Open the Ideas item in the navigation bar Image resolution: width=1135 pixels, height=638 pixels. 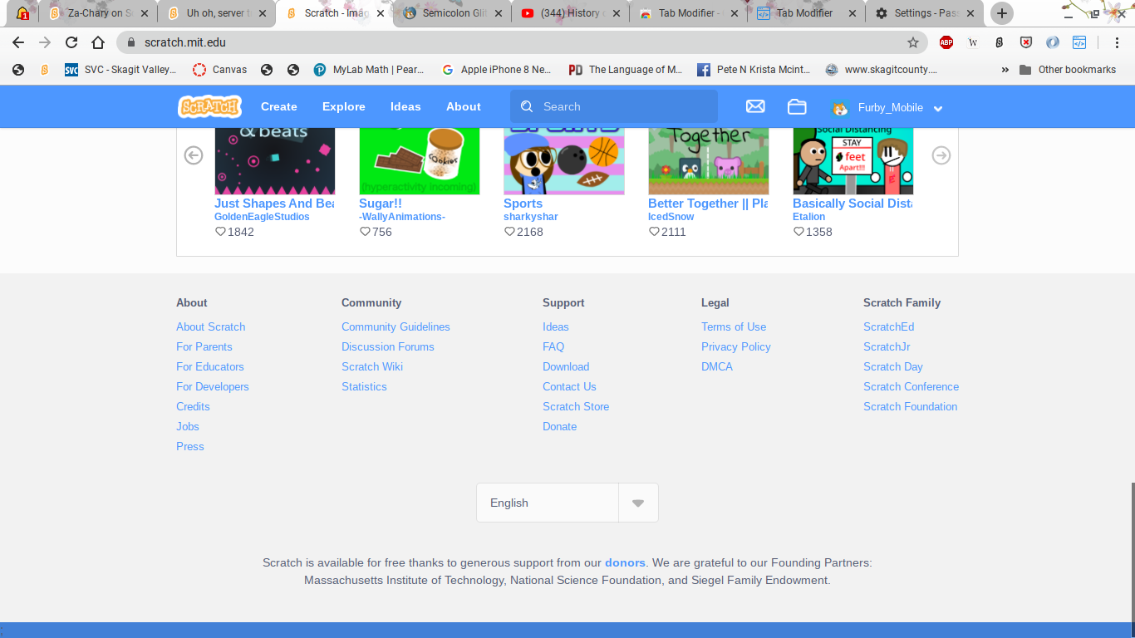pyautogui.click(x=405, y=106)
